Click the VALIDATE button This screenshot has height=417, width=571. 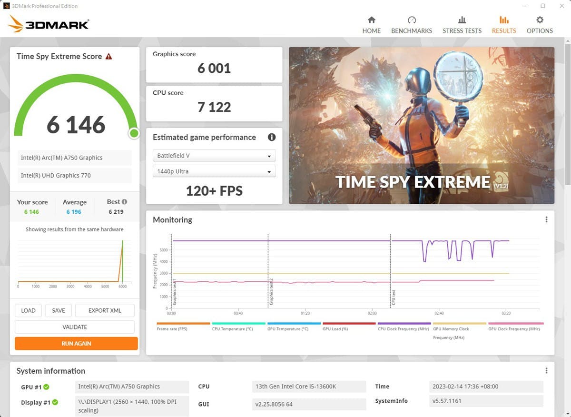(x=75, y=327)
